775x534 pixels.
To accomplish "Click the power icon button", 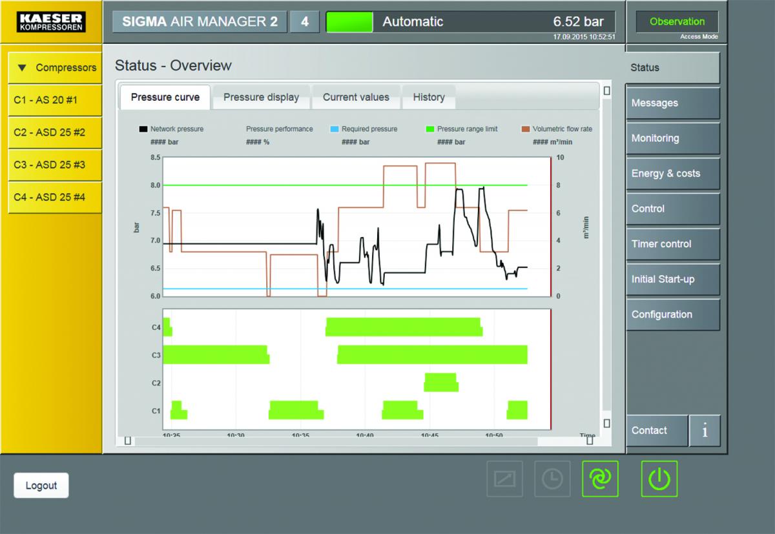I will (659, 478).
